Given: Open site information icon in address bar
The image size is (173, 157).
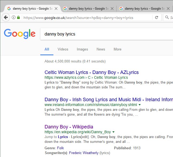Looking at the screenshot, I should tap(14, 17).
